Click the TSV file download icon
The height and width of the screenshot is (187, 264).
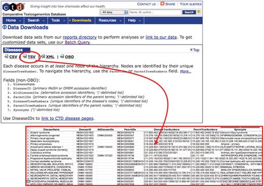(x=25, y=56)
